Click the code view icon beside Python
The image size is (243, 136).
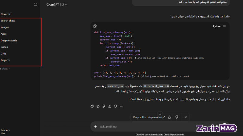click(224, 26)
